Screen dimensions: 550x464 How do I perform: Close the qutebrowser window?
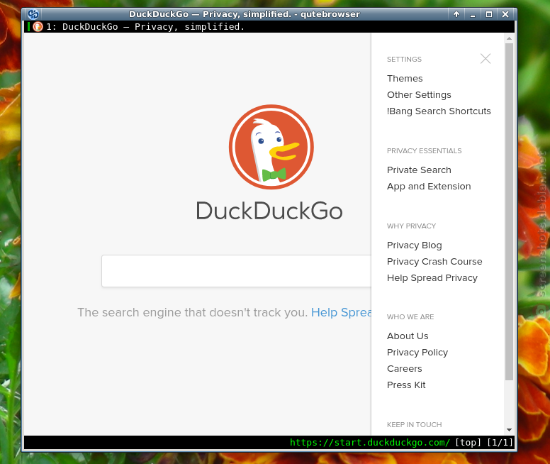point(505,14)
